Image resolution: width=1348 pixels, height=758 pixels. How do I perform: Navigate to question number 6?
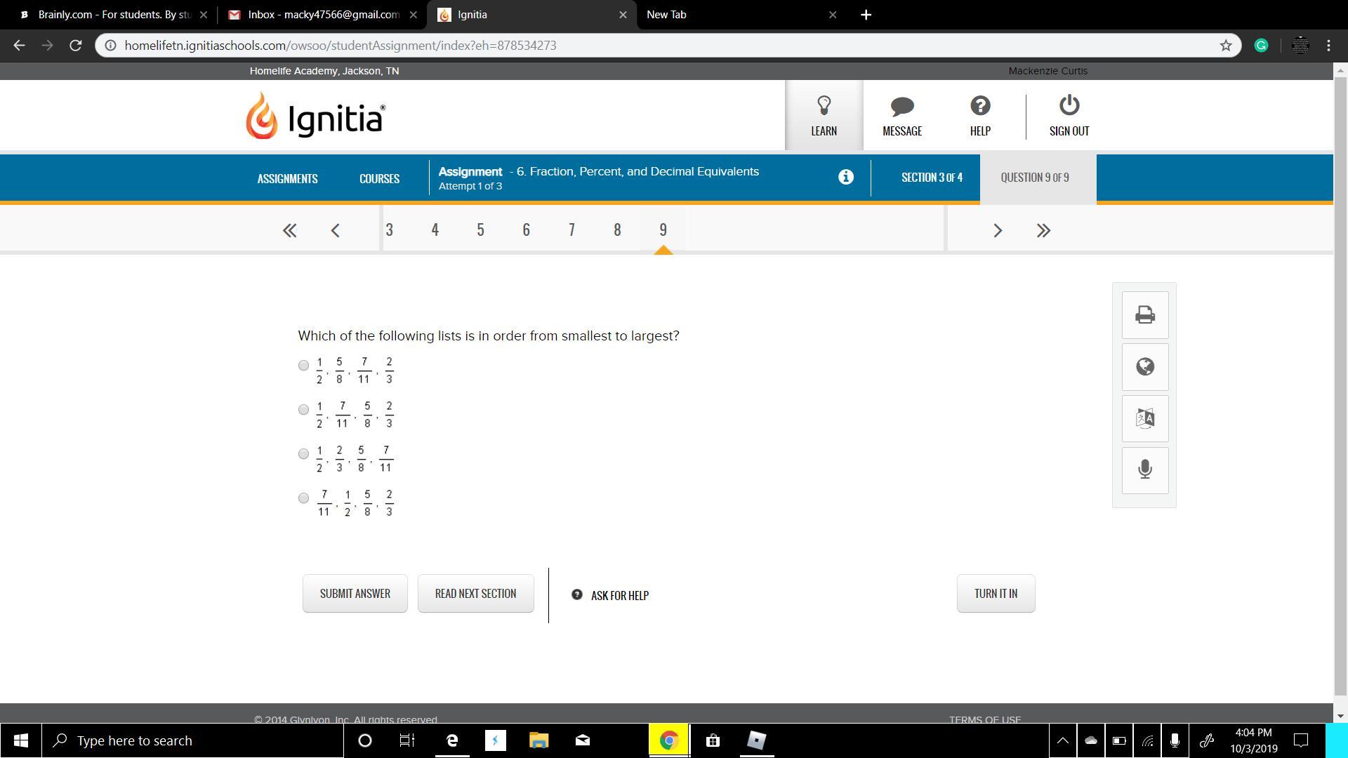[x=526, y=230]
